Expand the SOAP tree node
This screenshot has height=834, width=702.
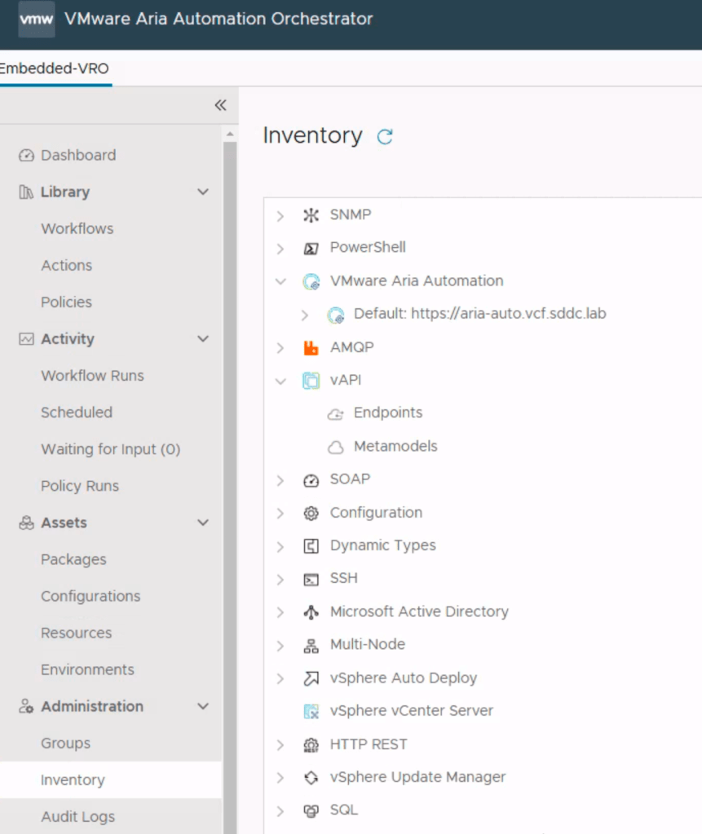point(280,480)
